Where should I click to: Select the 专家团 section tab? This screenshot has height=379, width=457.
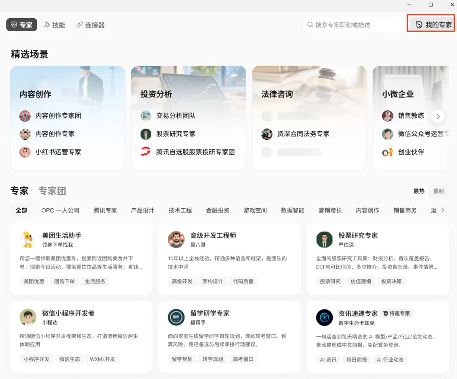click(x=52, y=191)
